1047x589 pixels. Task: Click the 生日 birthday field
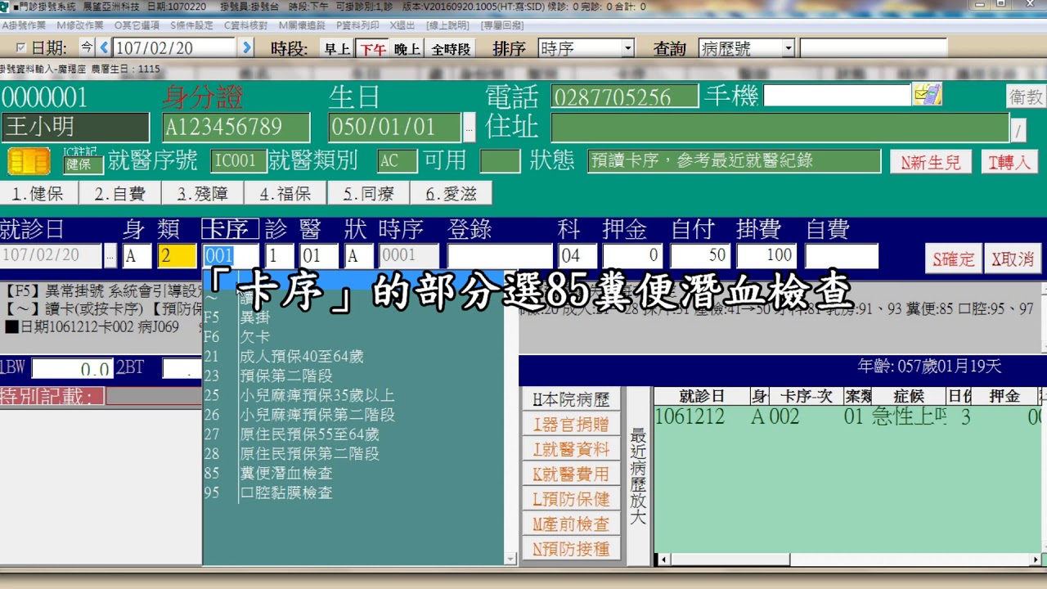[395, 128]
